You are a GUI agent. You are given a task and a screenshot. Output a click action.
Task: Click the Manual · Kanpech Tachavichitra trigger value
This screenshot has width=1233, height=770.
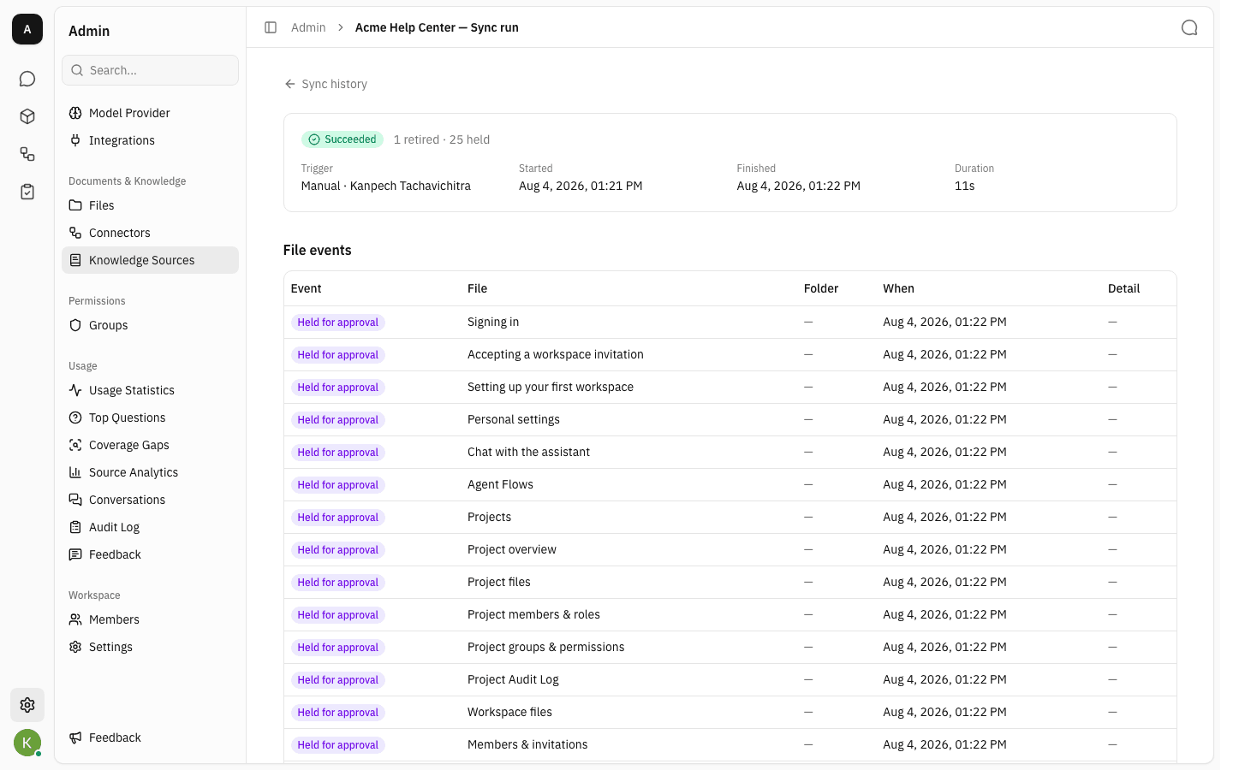[386, 186]
